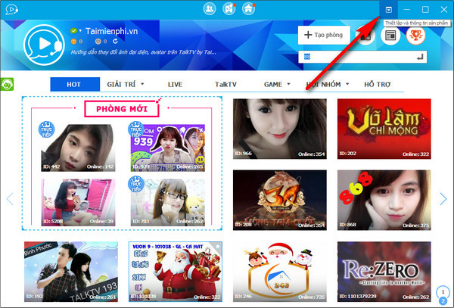Open the Võ Lâm Chi Mộng room ID 202

pos(384,129)
